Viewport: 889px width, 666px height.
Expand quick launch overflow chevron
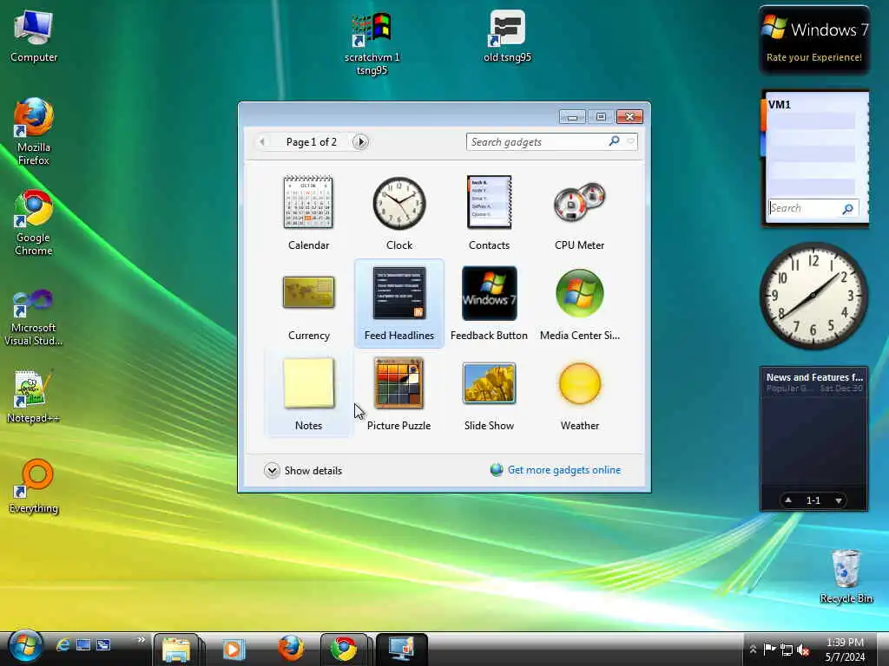tap(142, 640)
